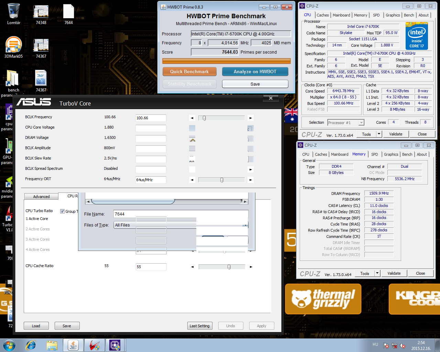
Task: Click right arrow on BCLK Spread Spectrum row
Action: [x=251, y=169]
